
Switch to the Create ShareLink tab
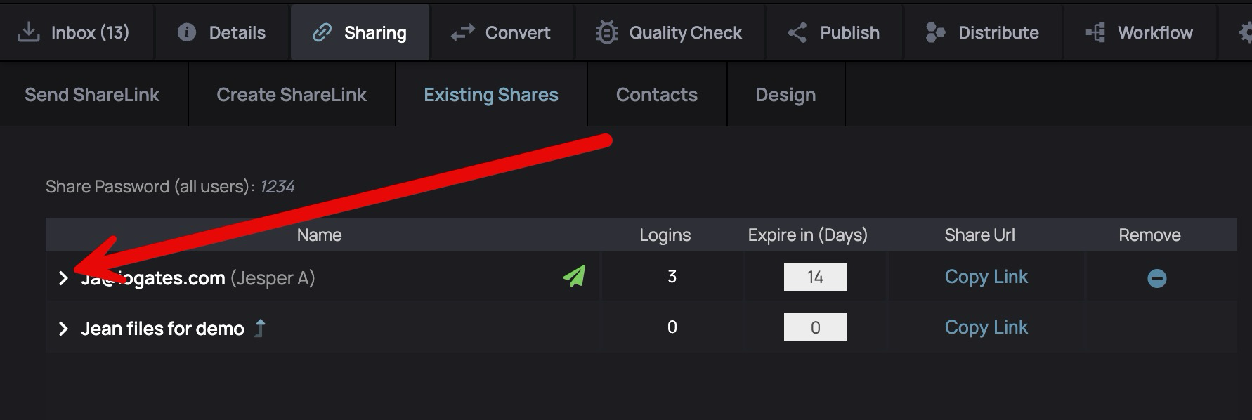coord(292,95)
